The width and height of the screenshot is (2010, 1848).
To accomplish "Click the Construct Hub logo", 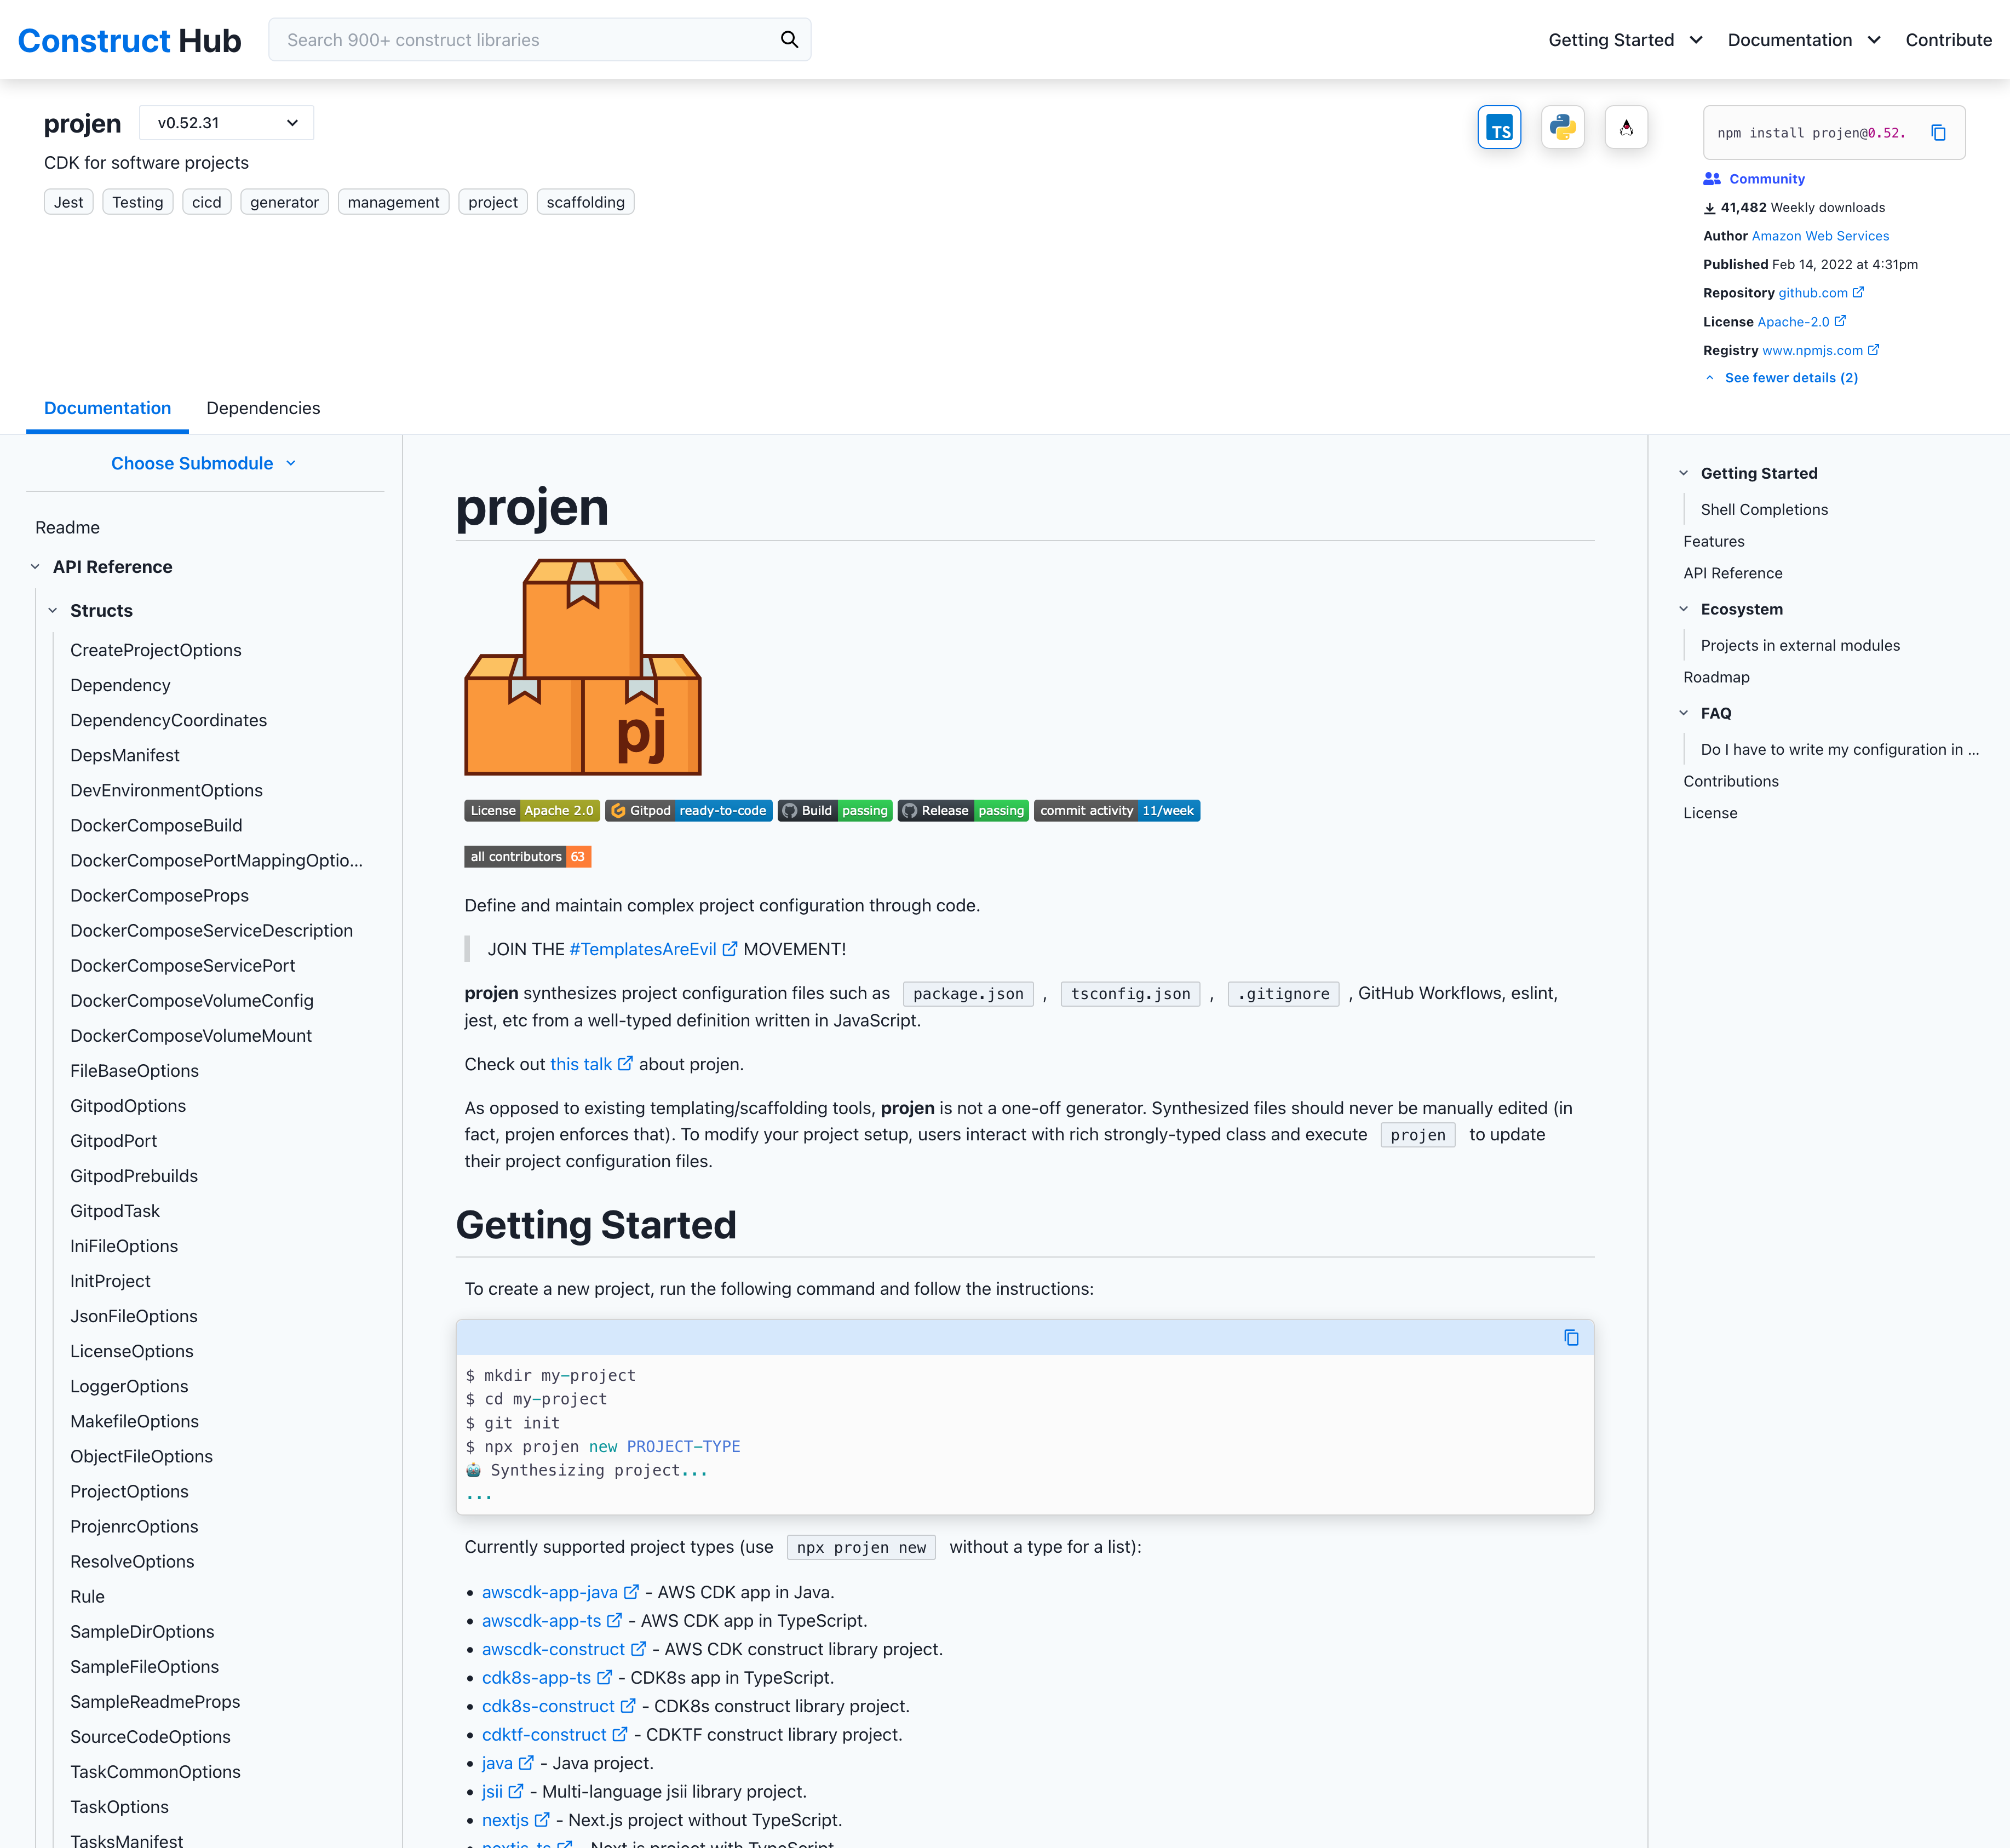I will (129, 40).
